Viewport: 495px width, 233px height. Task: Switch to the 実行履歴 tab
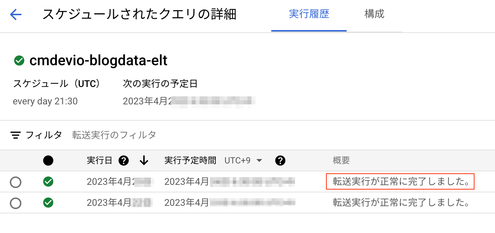309,14
